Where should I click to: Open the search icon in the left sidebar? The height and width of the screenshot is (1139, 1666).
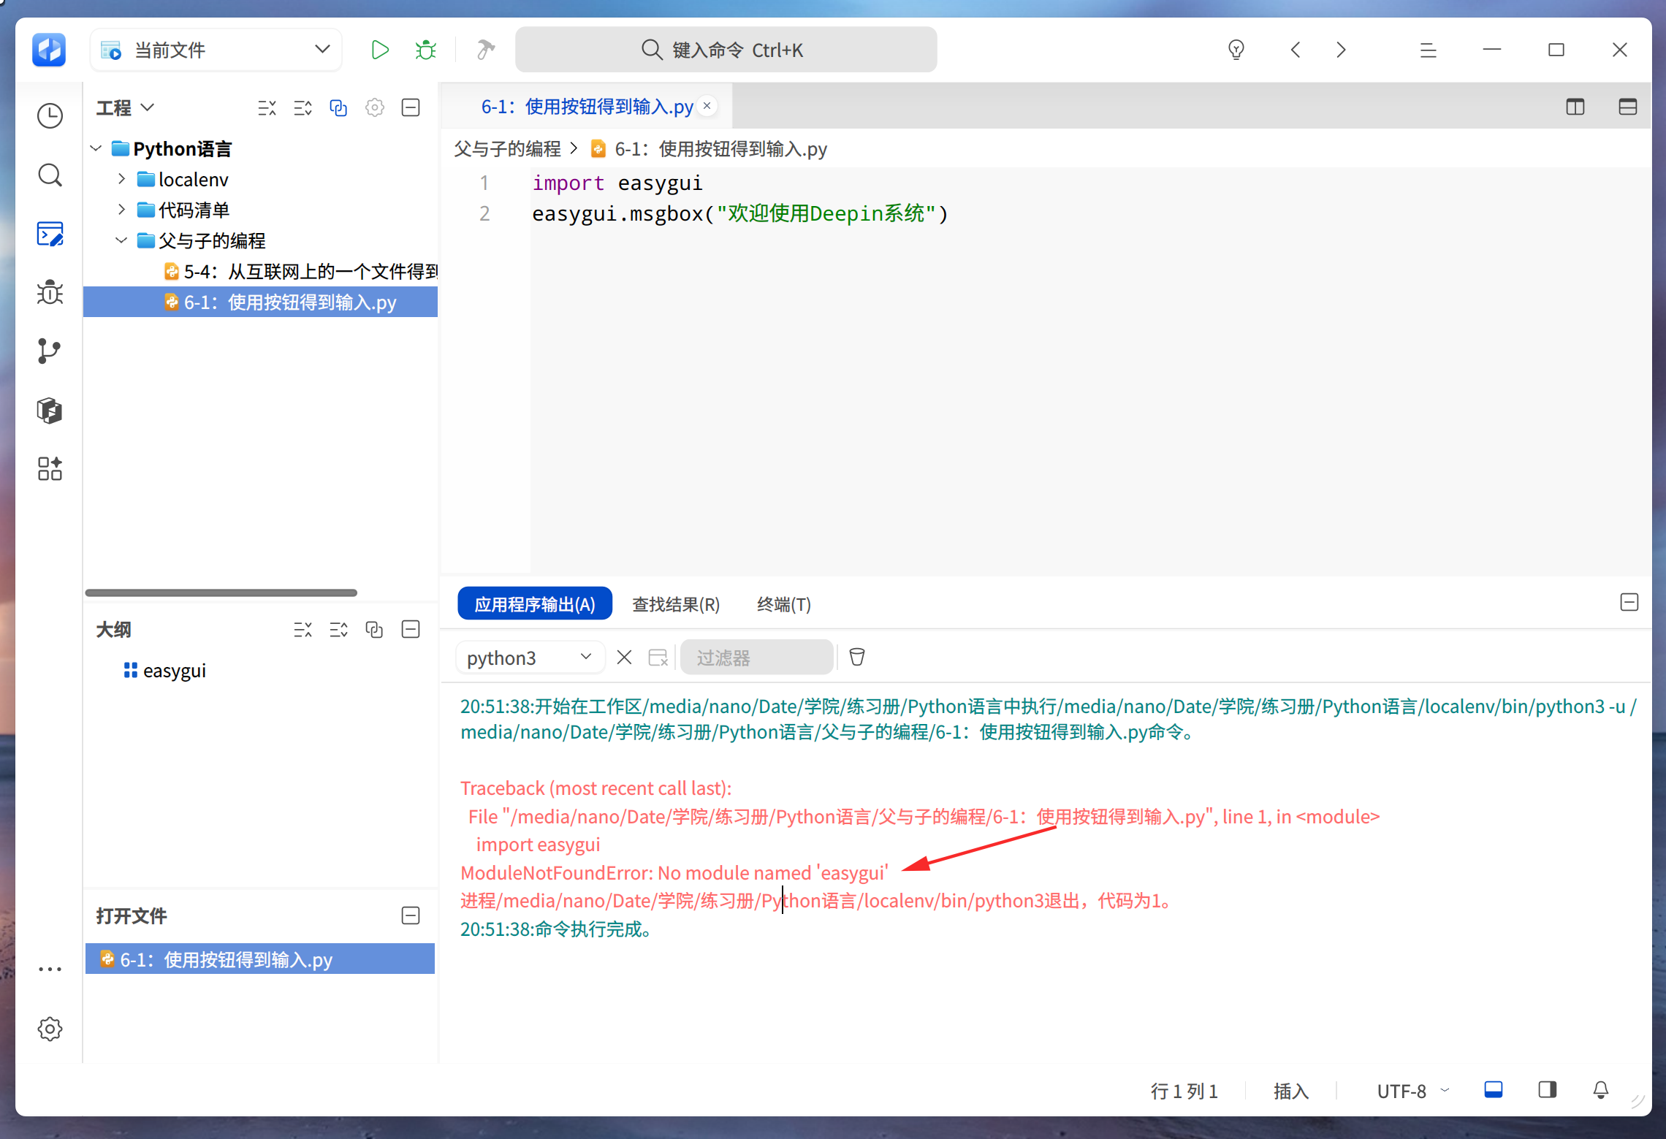(x=50, y=175)
